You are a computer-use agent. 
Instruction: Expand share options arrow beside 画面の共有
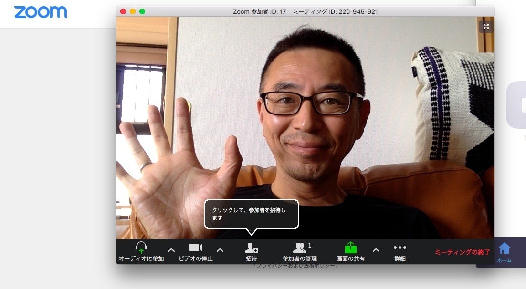[x=376, y=250]
